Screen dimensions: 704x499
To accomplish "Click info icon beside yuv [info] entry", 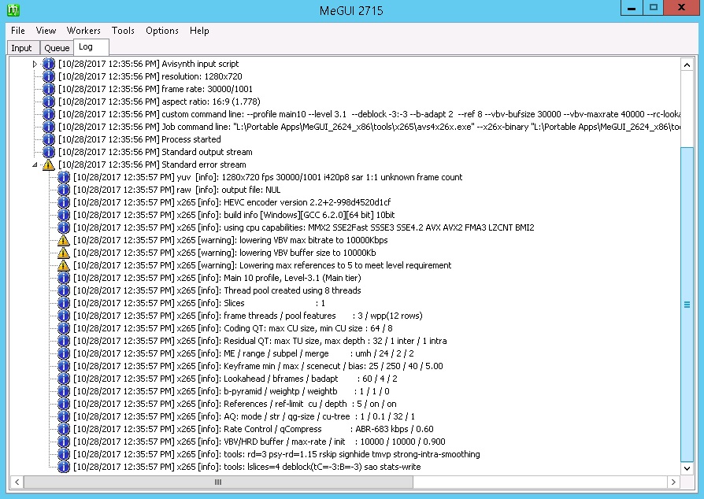I will click(64, 177).
